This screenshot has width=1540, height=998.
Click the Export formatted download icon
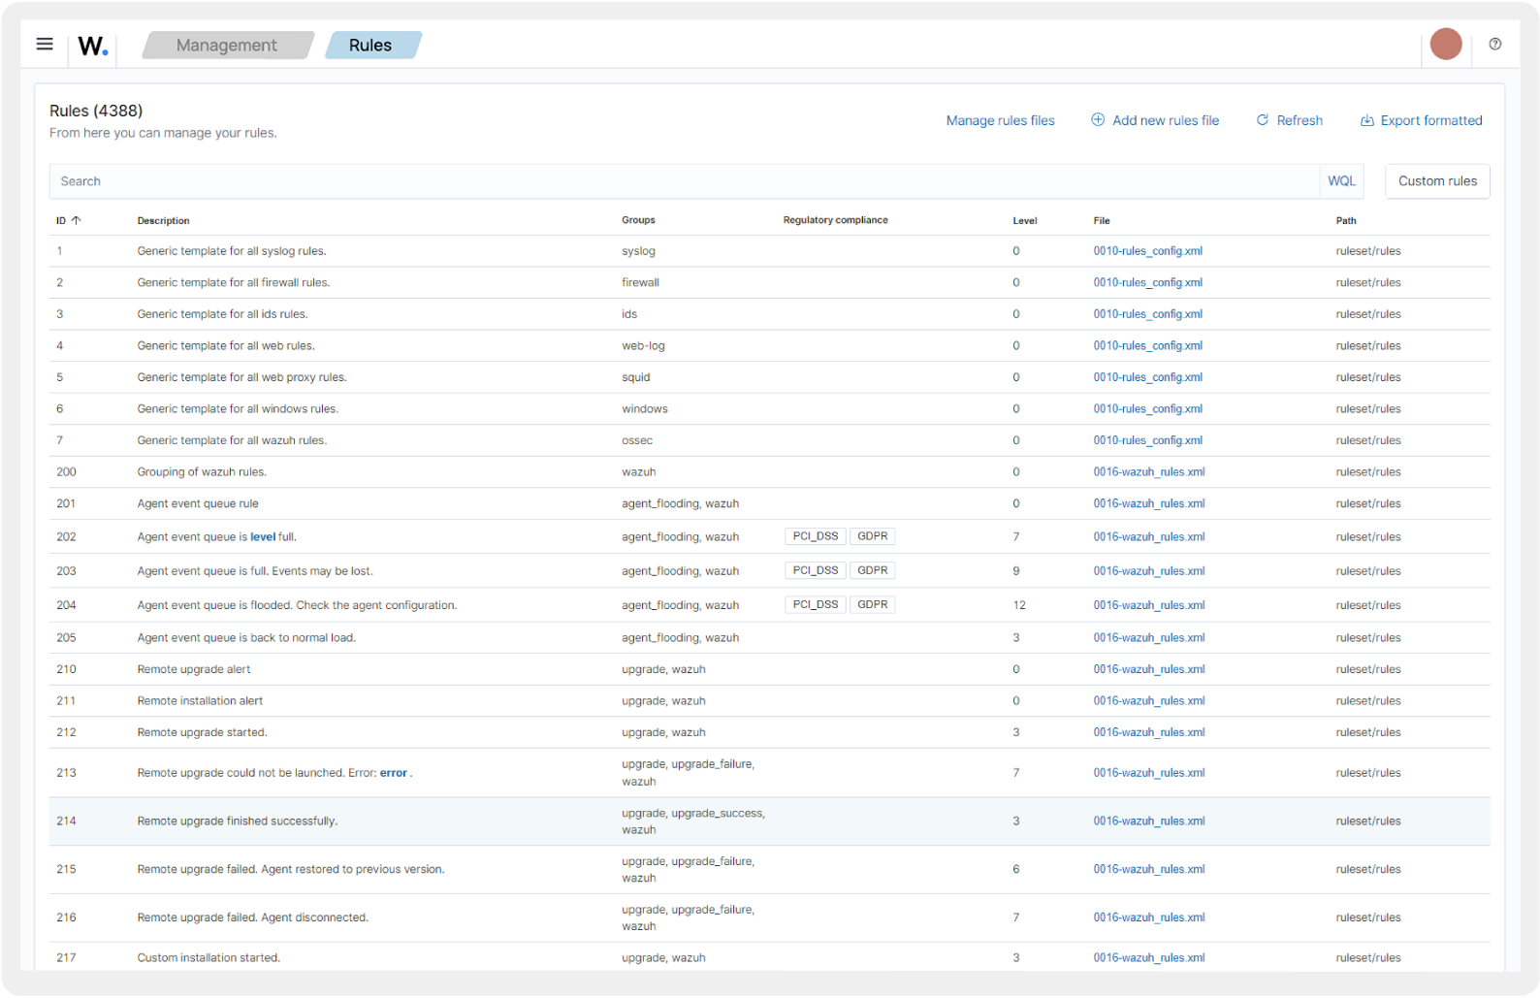click(1366, 120)
